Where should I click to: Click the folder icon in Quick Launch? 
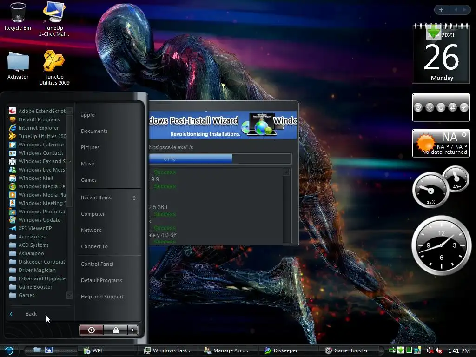(37, 350)
